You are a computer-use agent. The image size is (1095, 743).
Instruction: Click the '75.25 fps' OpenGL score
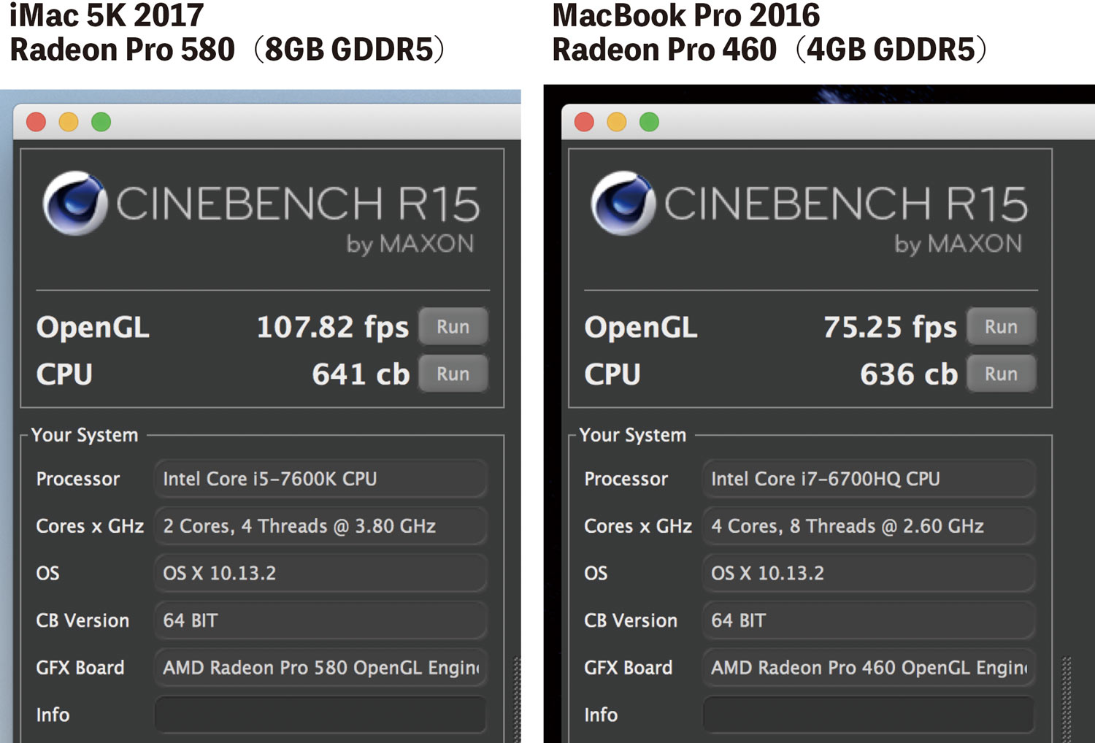(x=890, y=327)
